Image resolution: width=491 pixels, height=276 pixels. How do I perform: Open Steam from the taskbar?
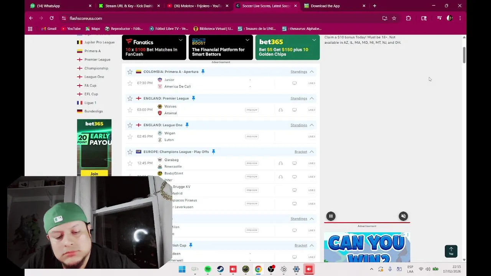(x=220, y=269)
